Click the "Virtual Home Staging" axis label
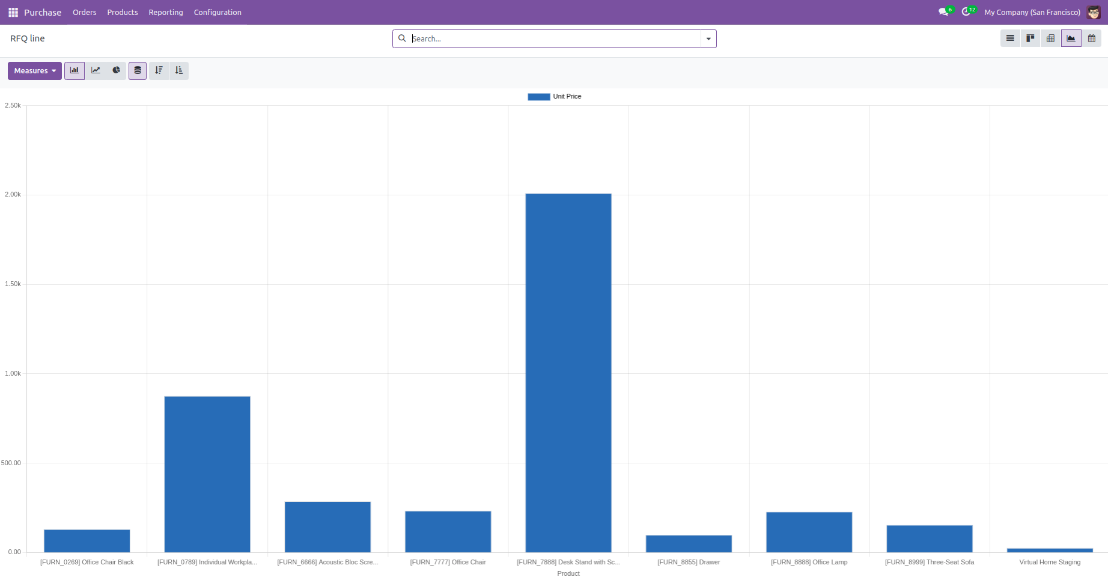The image size is (1108, 580). click(x=1050, y=563)
